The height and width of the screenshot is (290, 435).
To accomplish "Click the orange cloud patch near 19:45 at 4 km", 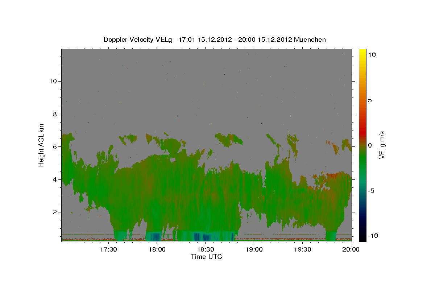I will pyautogui.click(x=332, y=176).
